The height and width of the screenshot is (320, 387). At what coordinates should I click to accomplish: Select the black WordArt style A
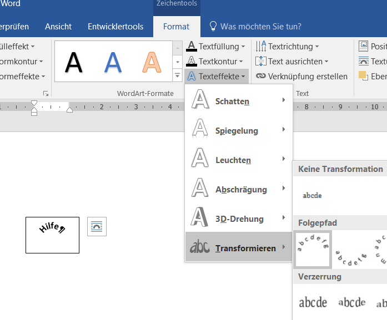[74, 62]
